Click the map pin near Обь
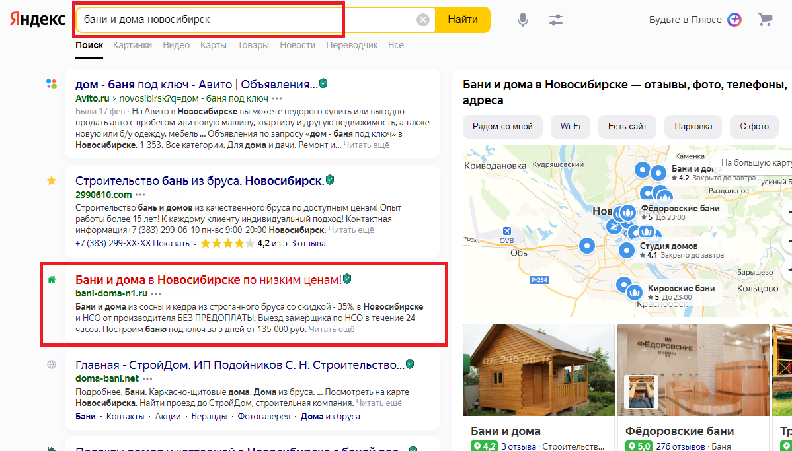The image size is (792, 451). 587,246
